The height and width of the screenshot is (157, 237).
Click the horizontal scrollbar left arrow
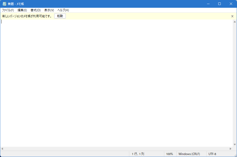(x=2, y=149)
